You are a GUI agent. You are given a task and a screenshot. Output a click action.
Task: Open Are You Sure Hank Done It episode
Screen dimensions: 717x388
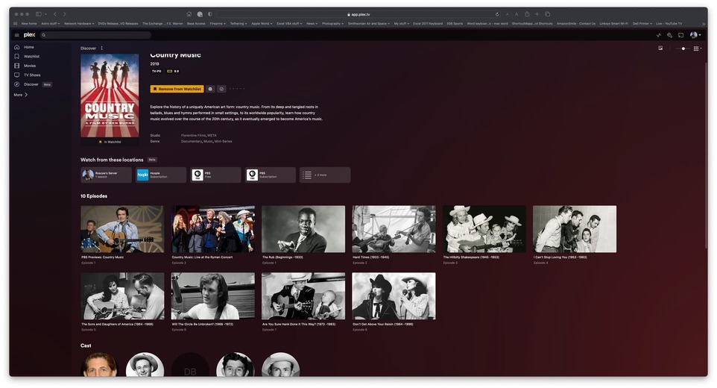pos(303,296)
